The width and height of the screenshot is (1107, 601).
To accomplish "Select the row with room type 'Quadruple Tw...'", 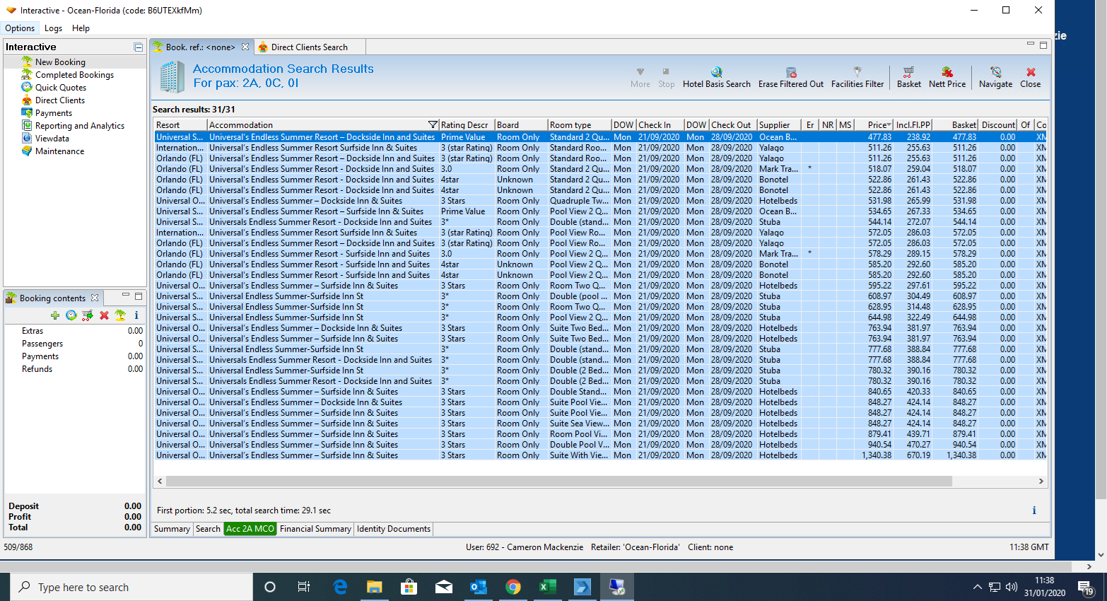I will 601,201.
